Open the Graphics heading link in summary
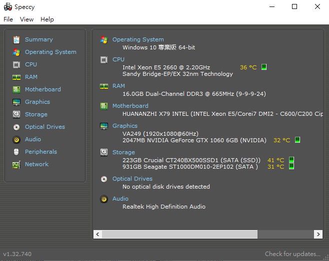 pyautogui.click(x=125, y=126)
